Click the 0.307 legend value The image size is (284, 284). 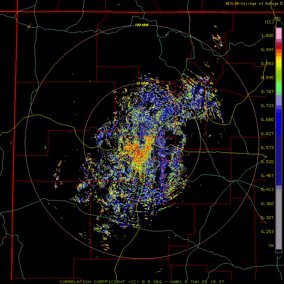click(x=267, y=218)
